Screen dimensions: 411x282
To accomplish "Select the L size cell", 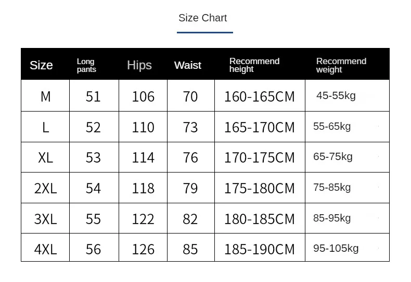I will (46, 128).
